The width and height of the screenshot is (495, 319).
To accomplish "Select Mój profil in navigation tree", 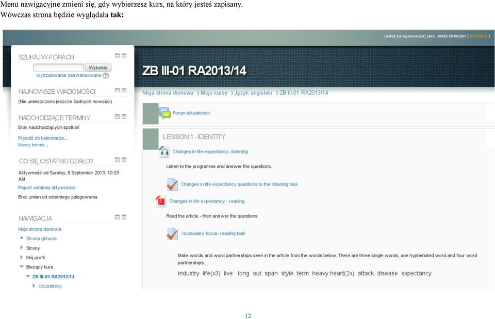I will 36,258.
